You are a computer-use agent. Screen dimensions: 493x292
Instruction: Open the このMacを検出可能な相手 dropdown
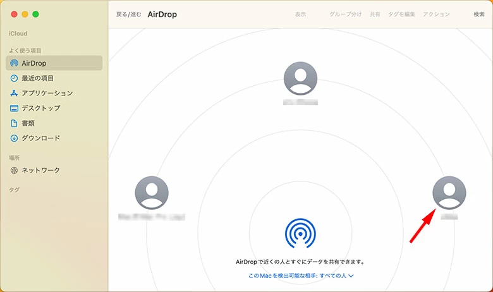tap(300, 276)
